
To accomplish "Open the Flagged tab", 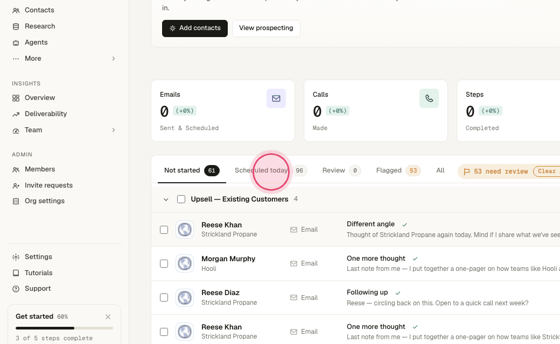I will click(398, 170).
